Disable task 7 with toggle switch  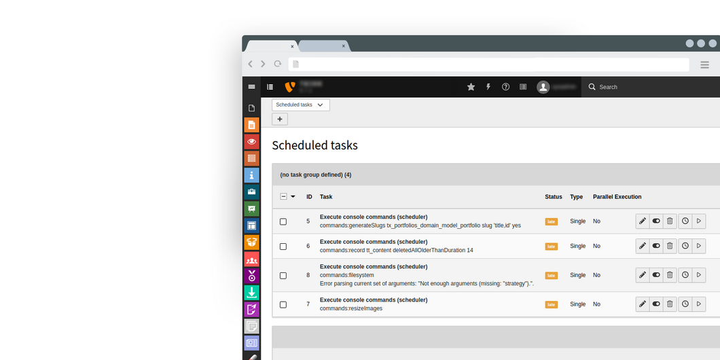pos(656,304)
